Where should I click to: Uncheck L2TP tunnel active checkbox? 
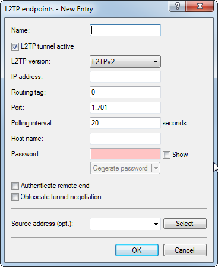click(x=15, y=47)
